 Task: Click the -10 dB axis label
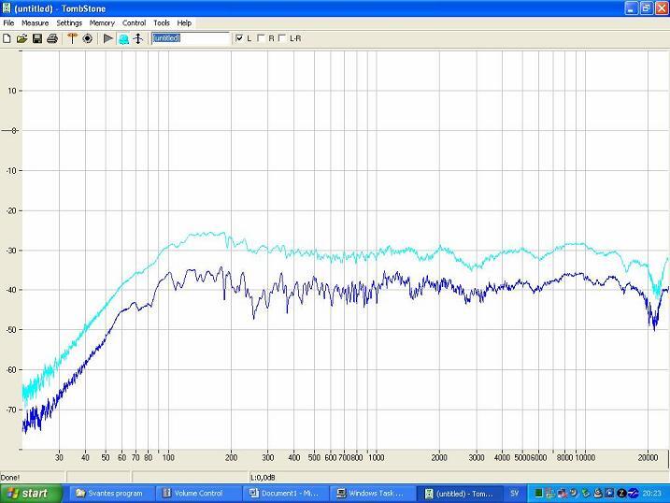(x=11, y=171)
